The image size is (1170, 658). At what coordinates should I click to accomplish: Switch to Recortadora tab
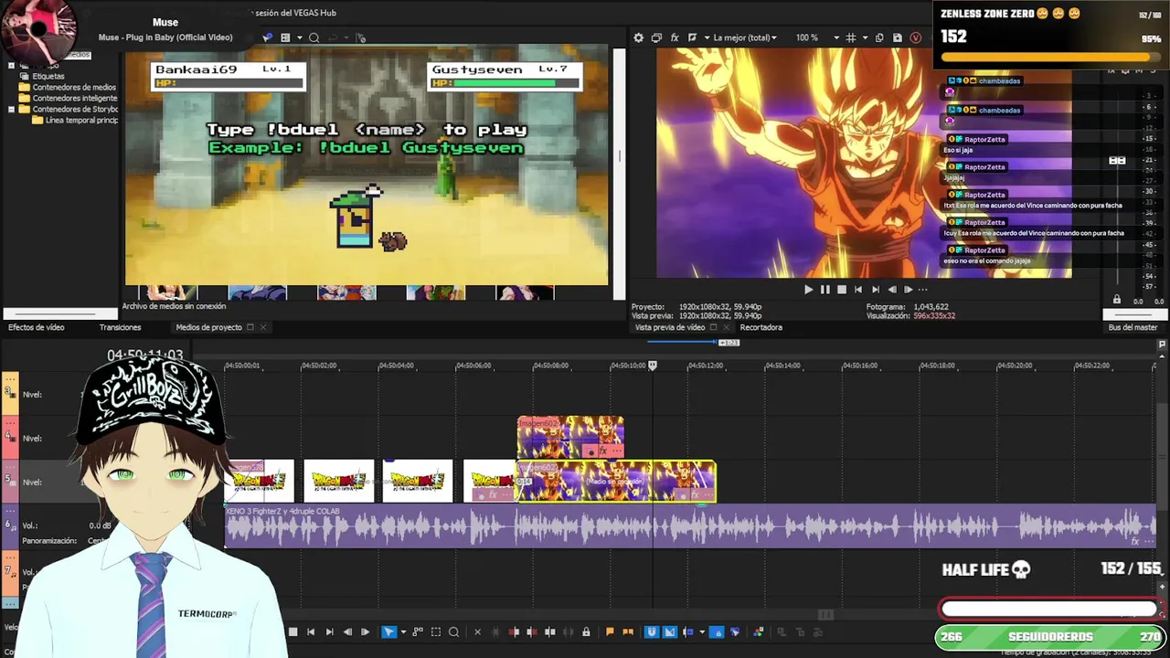click(760, 327)
